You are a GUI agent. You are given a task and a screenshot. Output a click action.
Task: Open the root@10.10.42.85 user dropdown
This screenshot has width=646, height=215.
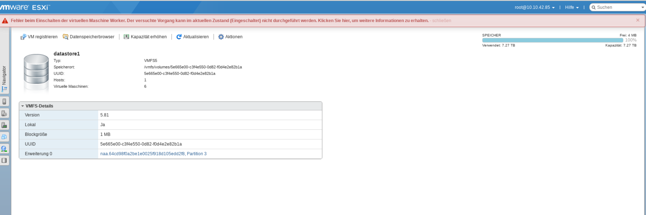pyautogui.click(x=534, y=7)
